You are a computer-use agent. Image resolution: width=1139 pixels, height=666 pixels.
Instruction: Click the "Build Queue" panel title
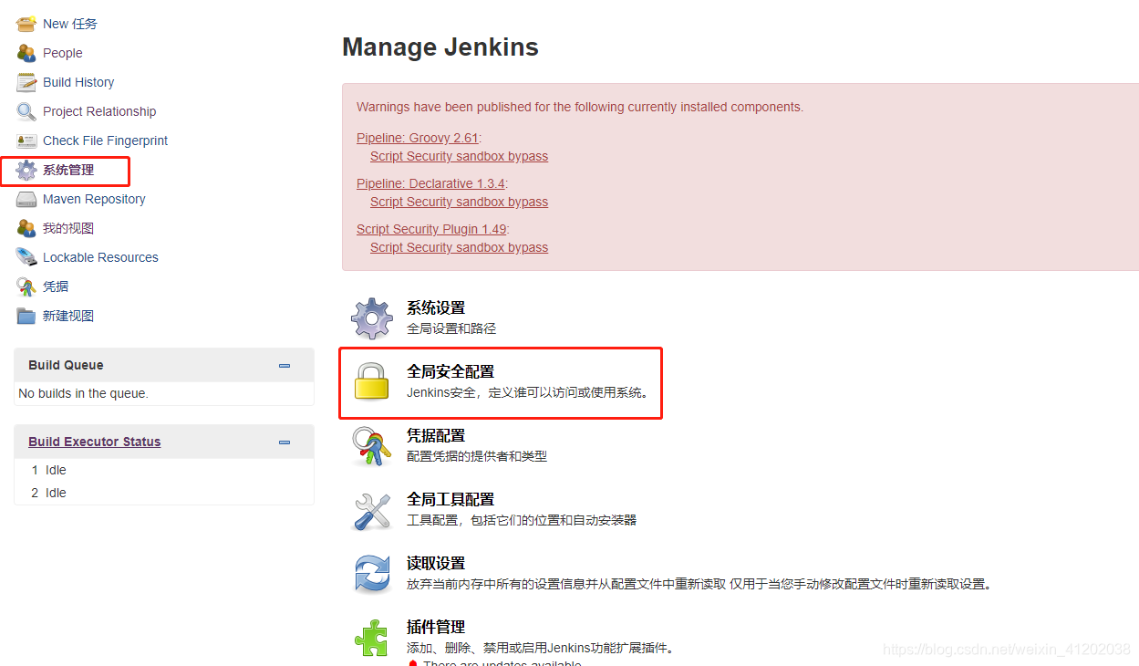click(x=66, y=365)
